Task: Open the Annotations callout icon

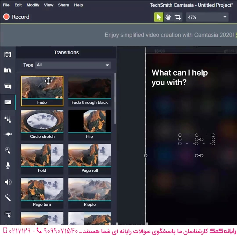Action: pos(8,86)
